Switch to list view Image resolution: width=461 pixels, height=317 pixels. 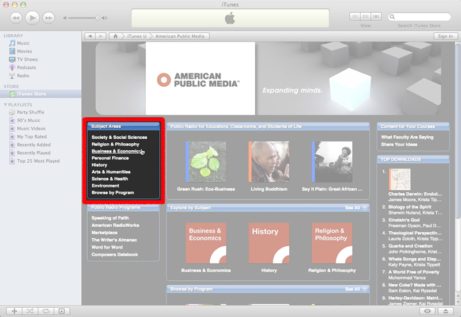coord(355,17)
